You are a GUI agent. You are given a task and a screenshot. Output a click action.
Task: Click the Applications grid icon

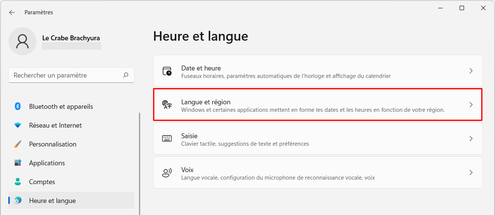pyautogui.click(x=18, y=163)
